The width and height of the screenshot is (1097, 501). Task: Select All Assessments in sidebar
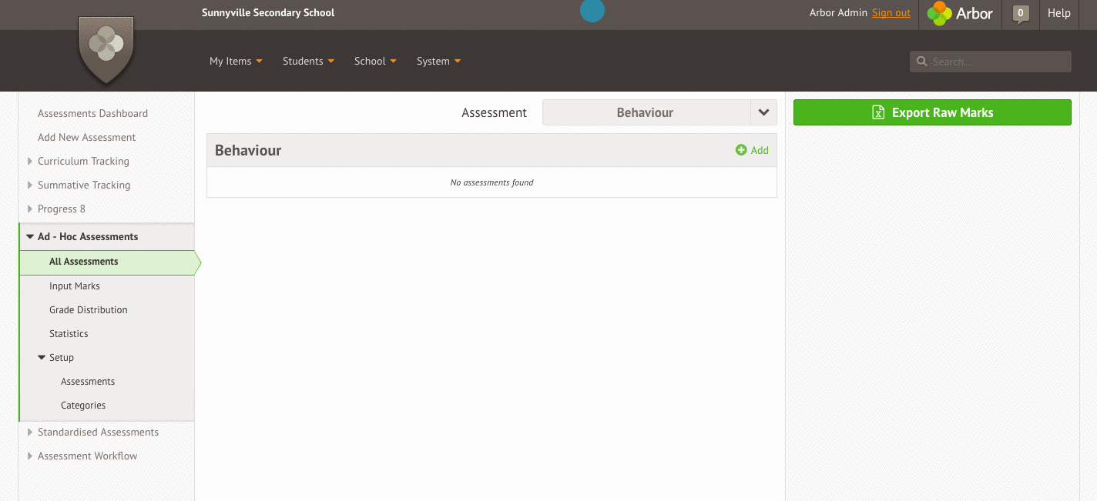pyautogui.click(x=107, y=262)
